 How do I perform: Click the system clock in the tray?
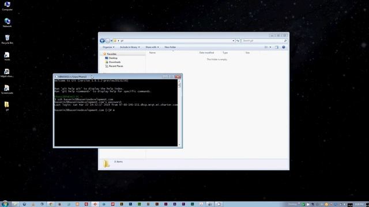(359, 205)
